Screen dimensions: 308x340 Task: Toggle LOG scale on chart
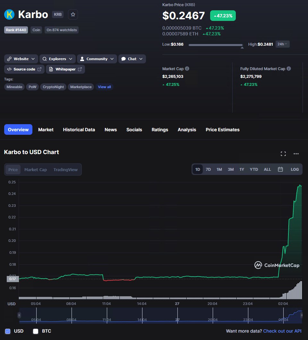295,169
